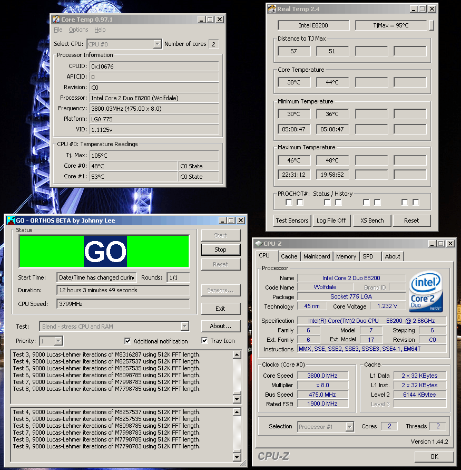
Task: Click Reset button in Real Temp
Action: click(411, 220)
